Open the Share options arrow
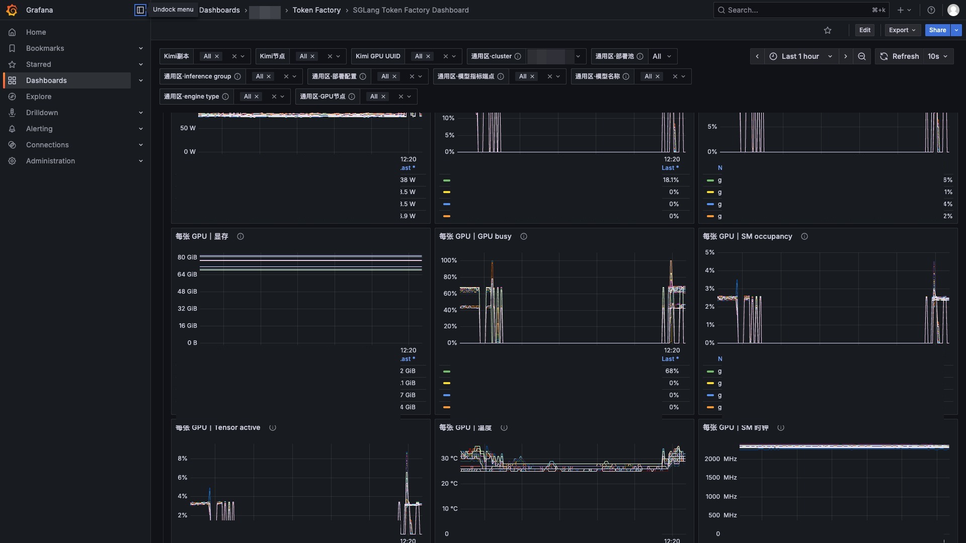 tap(956, 30)
